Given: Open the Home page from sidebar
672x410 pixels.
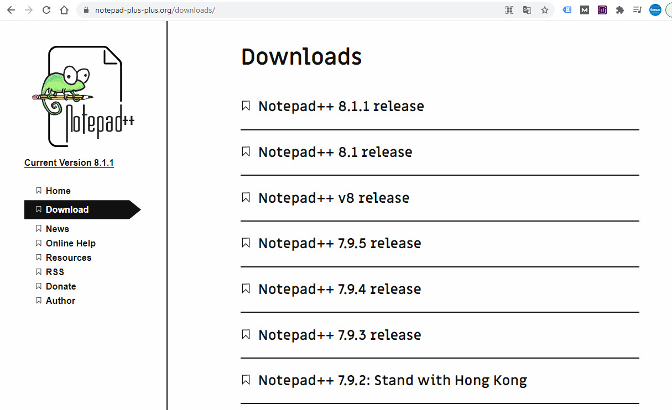Looking at the screenshot, I should [x=58, y=191].
